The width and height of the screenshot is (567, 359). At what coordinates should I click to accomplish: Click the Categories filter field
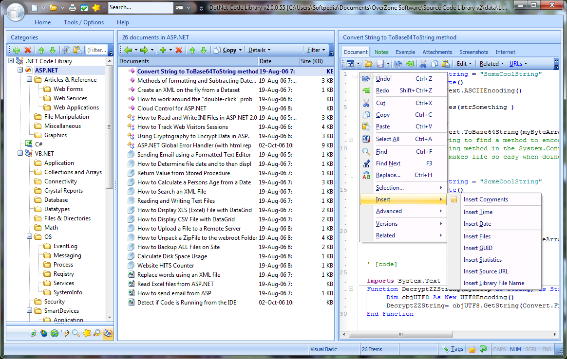pyautogui.click(x=97, y=50)
